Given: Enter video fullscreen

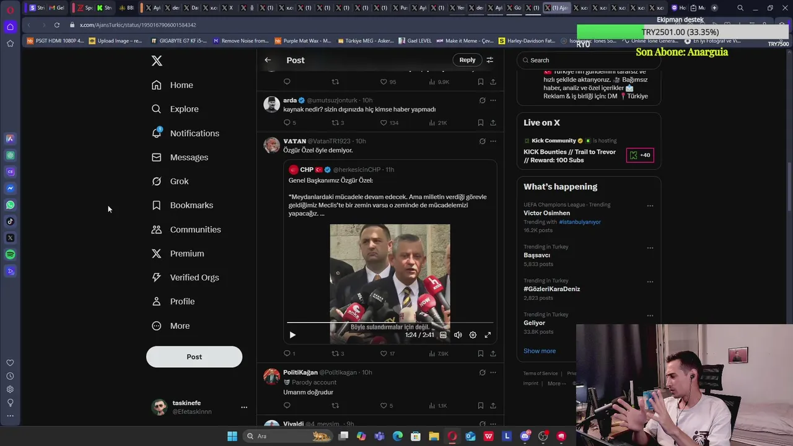Looking at the screenshot, I should click(x=488, y=335).
